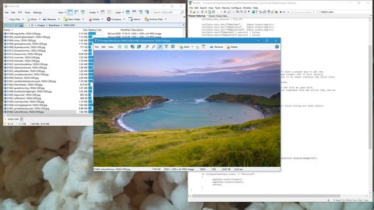Click the Move button in Opus toolbar
This screenshot has height=210, width=374.
point(32,19)
